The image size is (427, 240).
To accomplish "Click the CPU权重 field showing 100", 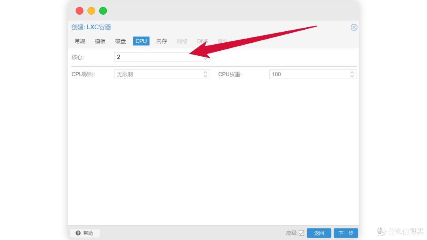I will point(309,74).
